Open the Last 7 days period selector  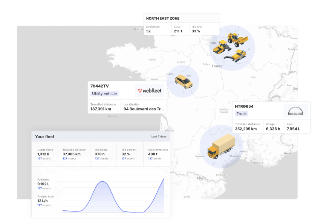click(x=159, y=136)
